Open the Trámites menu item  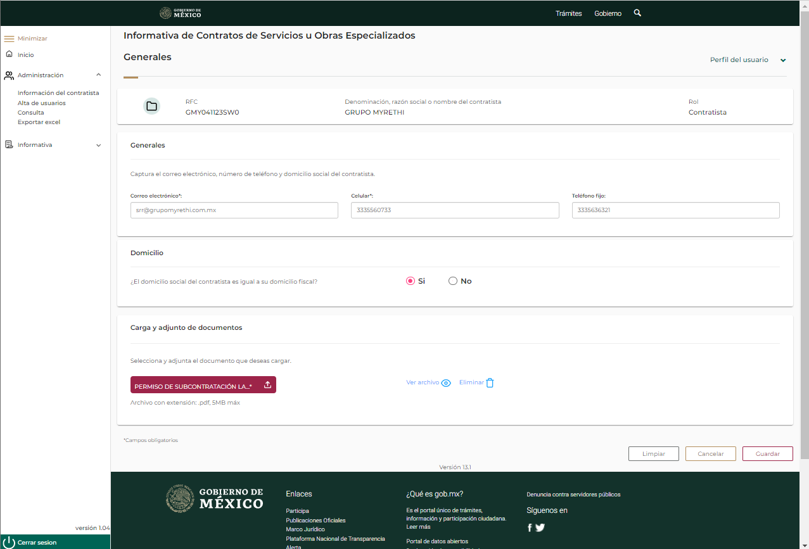point(568,13)
